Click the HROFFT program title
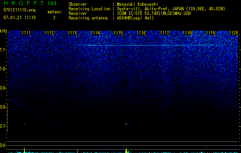The image size is (241, 153). click(x=24, y=3)
